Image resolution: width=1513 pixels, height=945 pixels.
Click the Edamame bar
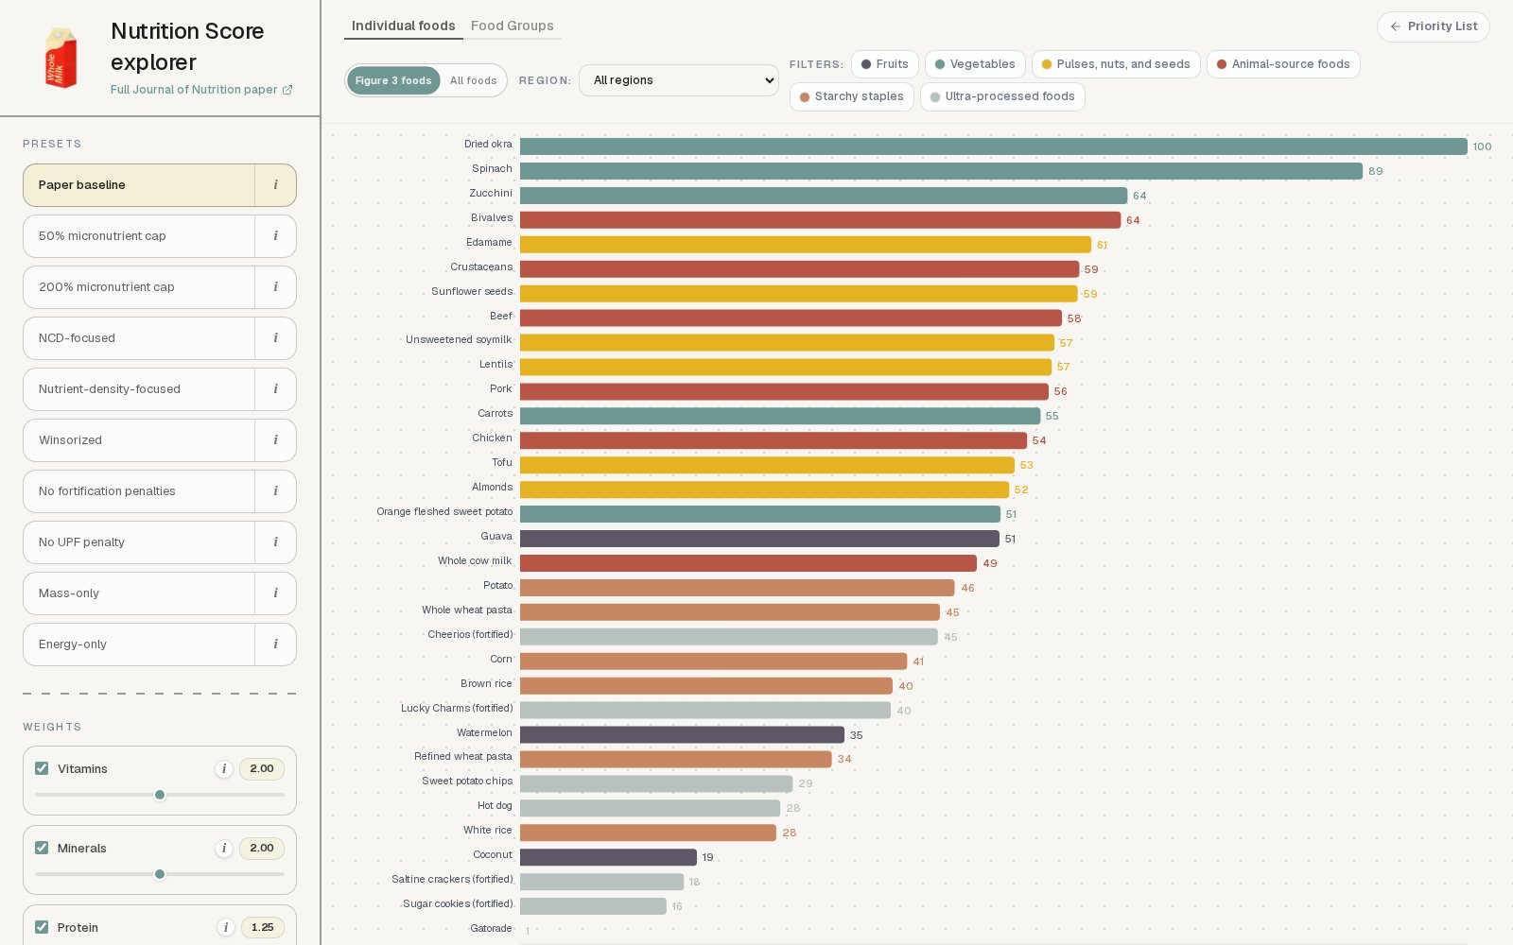(x=806, y=245)
